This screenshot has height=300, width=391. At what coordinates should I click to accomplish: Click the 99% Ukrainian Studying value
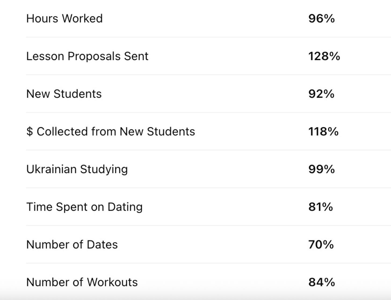click(321, 169)
